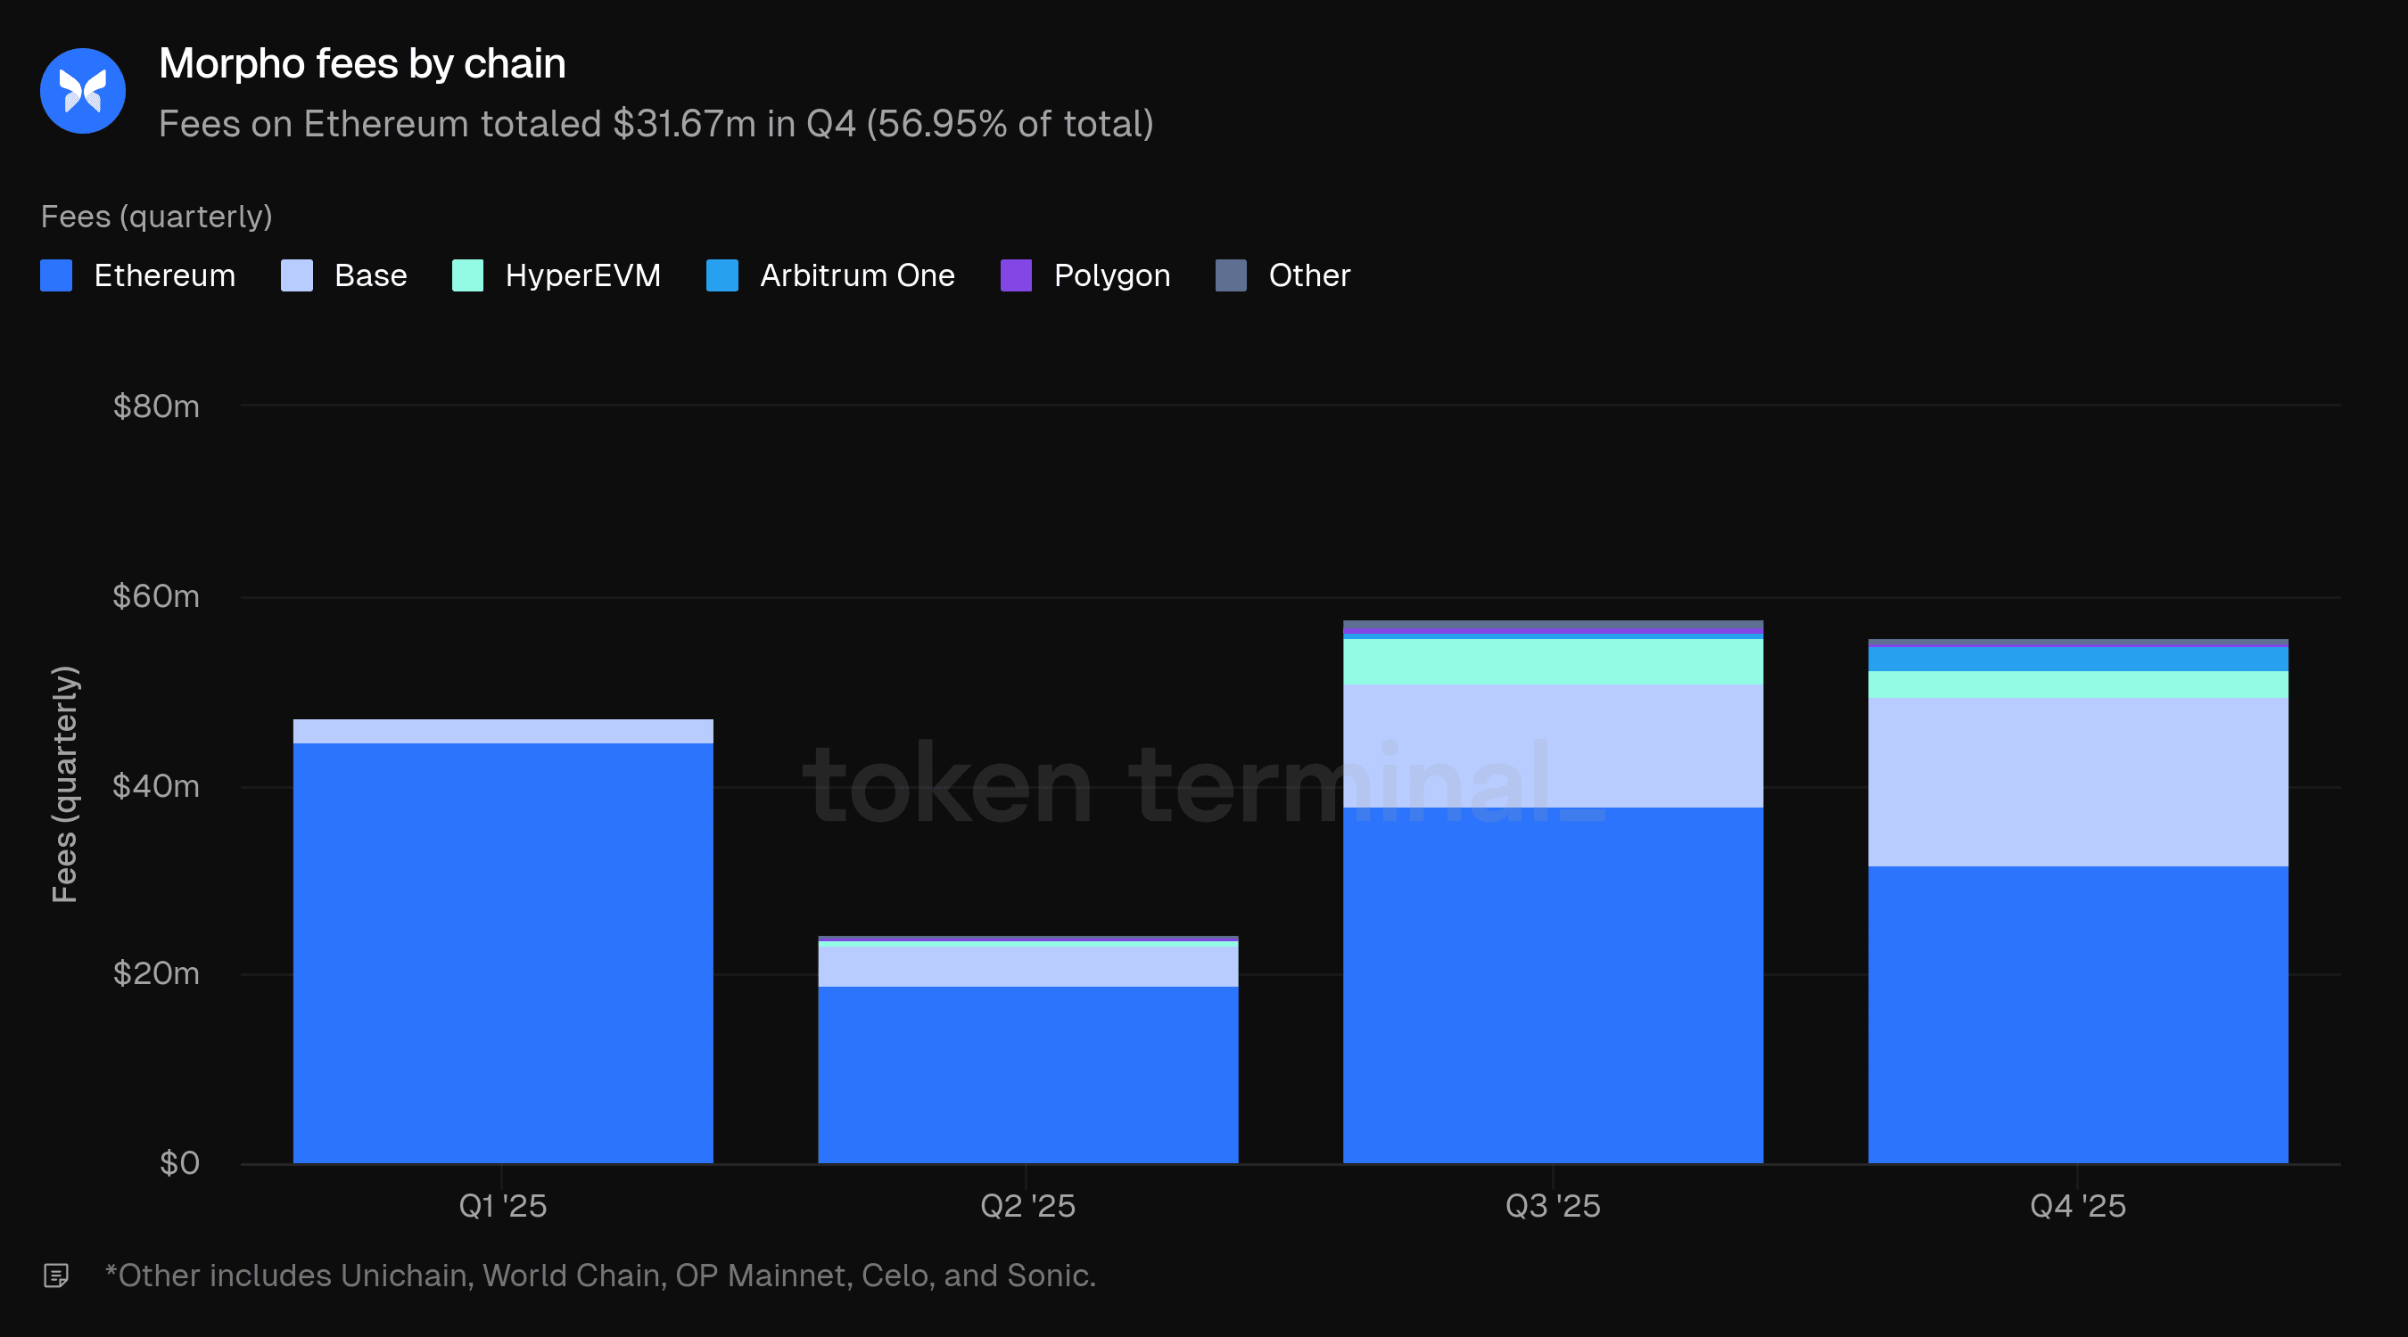The width and height of the screenshot is (2408, 1337).
Task: Click the Q1 '25 x-axis label
Action: click(503, 1206)
